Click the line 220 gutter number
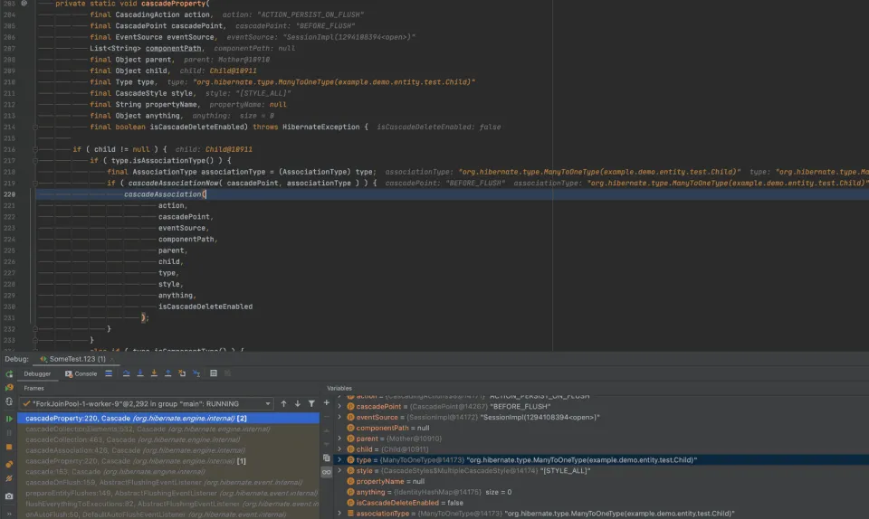This screenshot has height=519, width=869. [x=9, y=194]
